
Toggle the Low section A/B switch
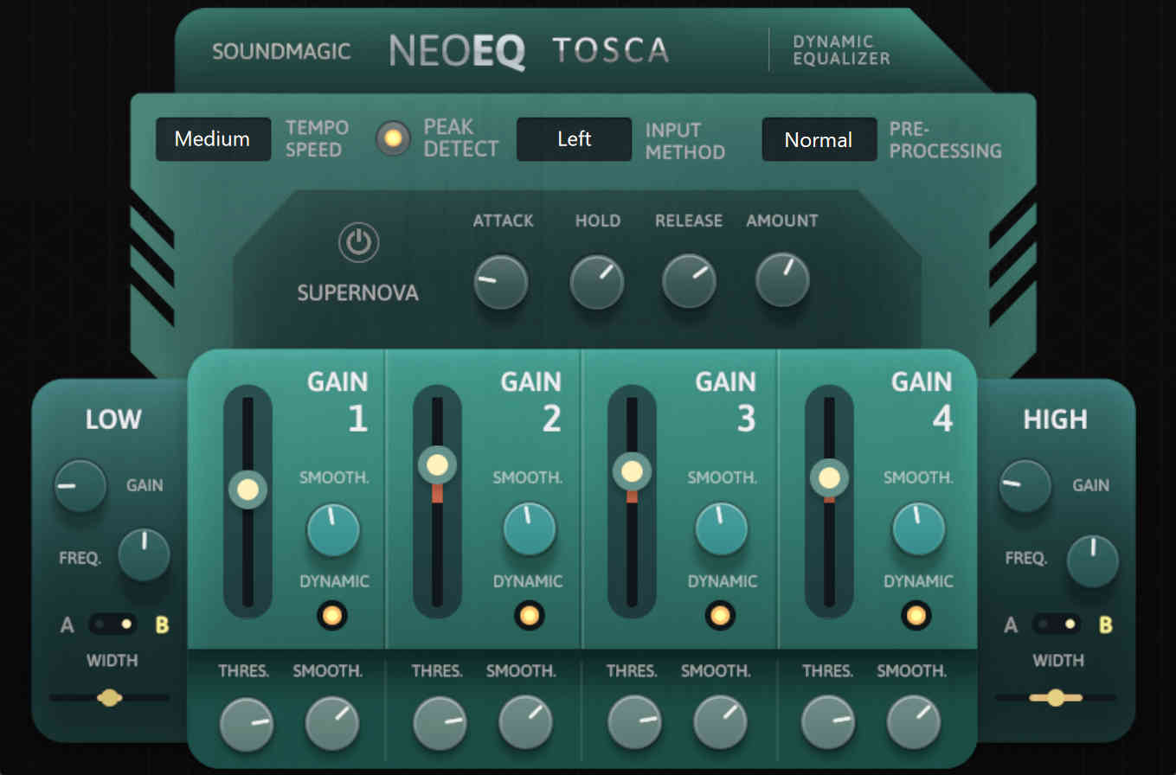(x=113, y=624)
